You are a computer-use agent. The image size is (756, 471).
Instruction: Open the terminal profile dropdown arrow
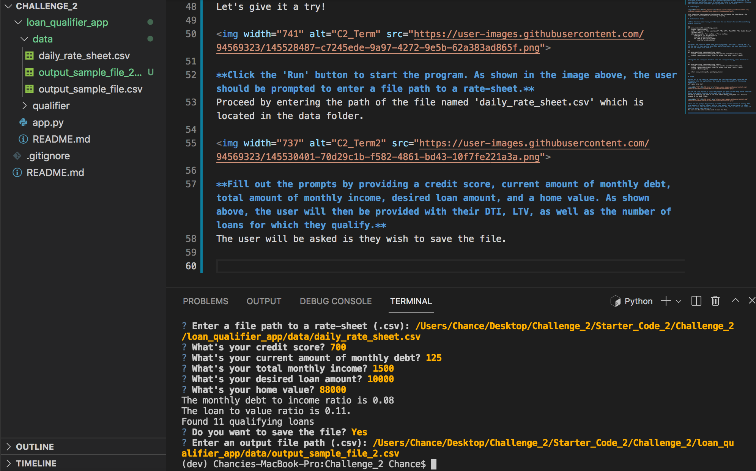pos(679,301)
